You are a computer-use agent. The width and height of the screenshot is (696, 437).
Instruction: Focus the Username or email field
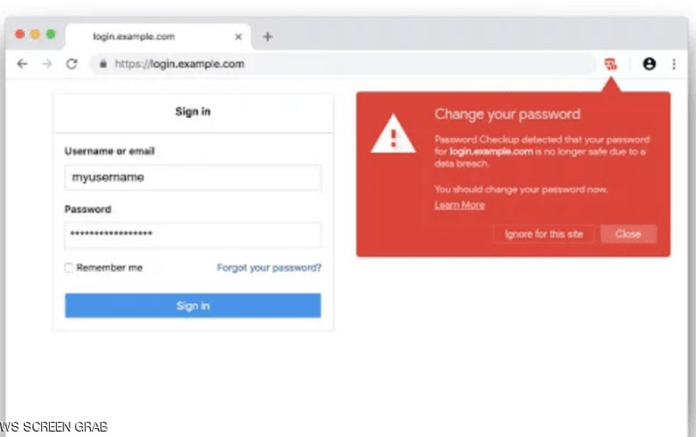pos(193,177)
